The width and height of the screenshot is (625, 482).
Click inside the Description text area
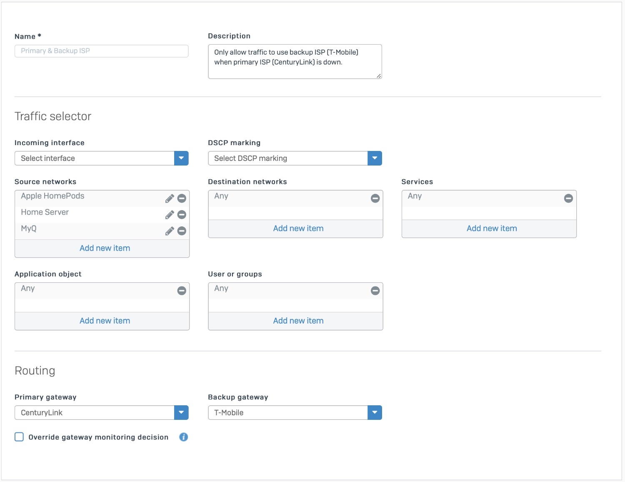click(x=295, y=62)
